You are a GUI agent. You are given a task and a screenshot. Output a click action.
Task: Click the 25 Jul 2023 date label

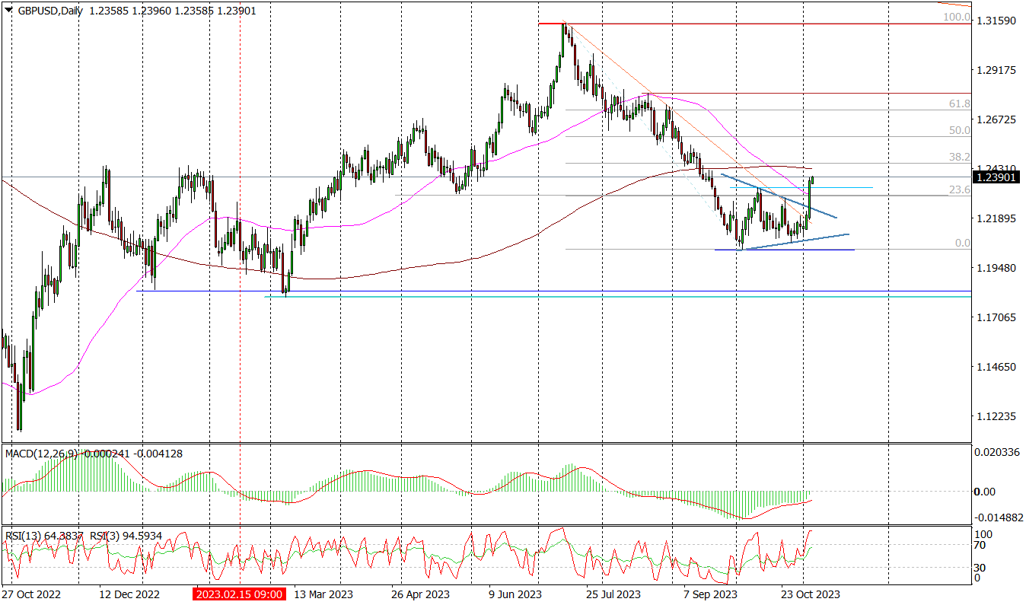click(x=614, y=594)
